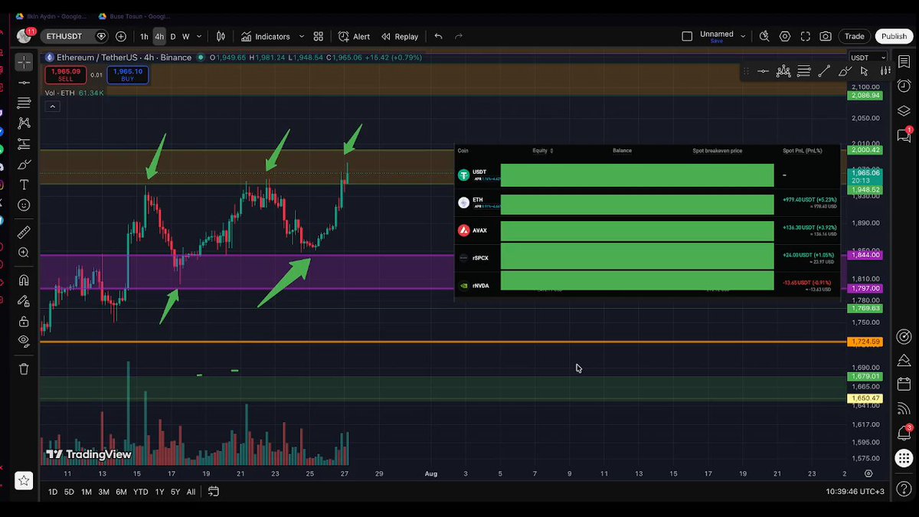Open indicator templates grid icon
This screenshot has width=919, height=517.
[x=319, y=36]
